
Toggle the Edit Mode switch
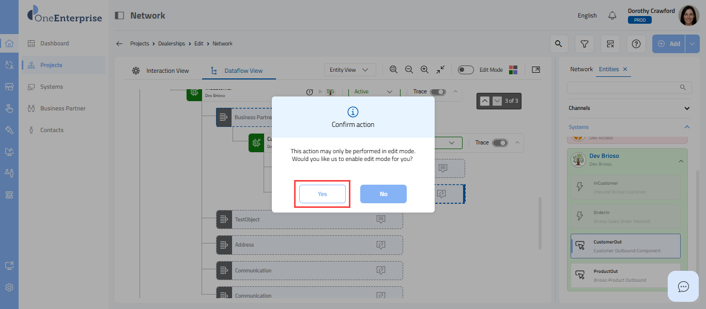tap(466, 70)
